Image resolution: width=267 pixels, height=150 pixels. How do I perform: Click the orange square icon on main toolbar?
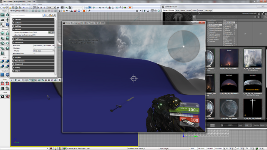(130, 7)
